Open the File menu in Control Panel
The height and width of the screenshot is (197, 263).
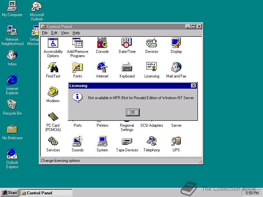(45, 33)
